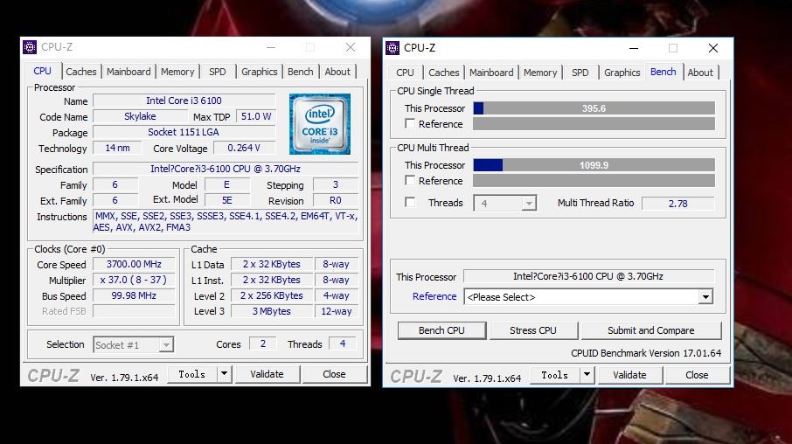The height and width of the screenshot is (444, 792).
Task: Click Max TDP value 51.0 W
Action: [255, 116]
